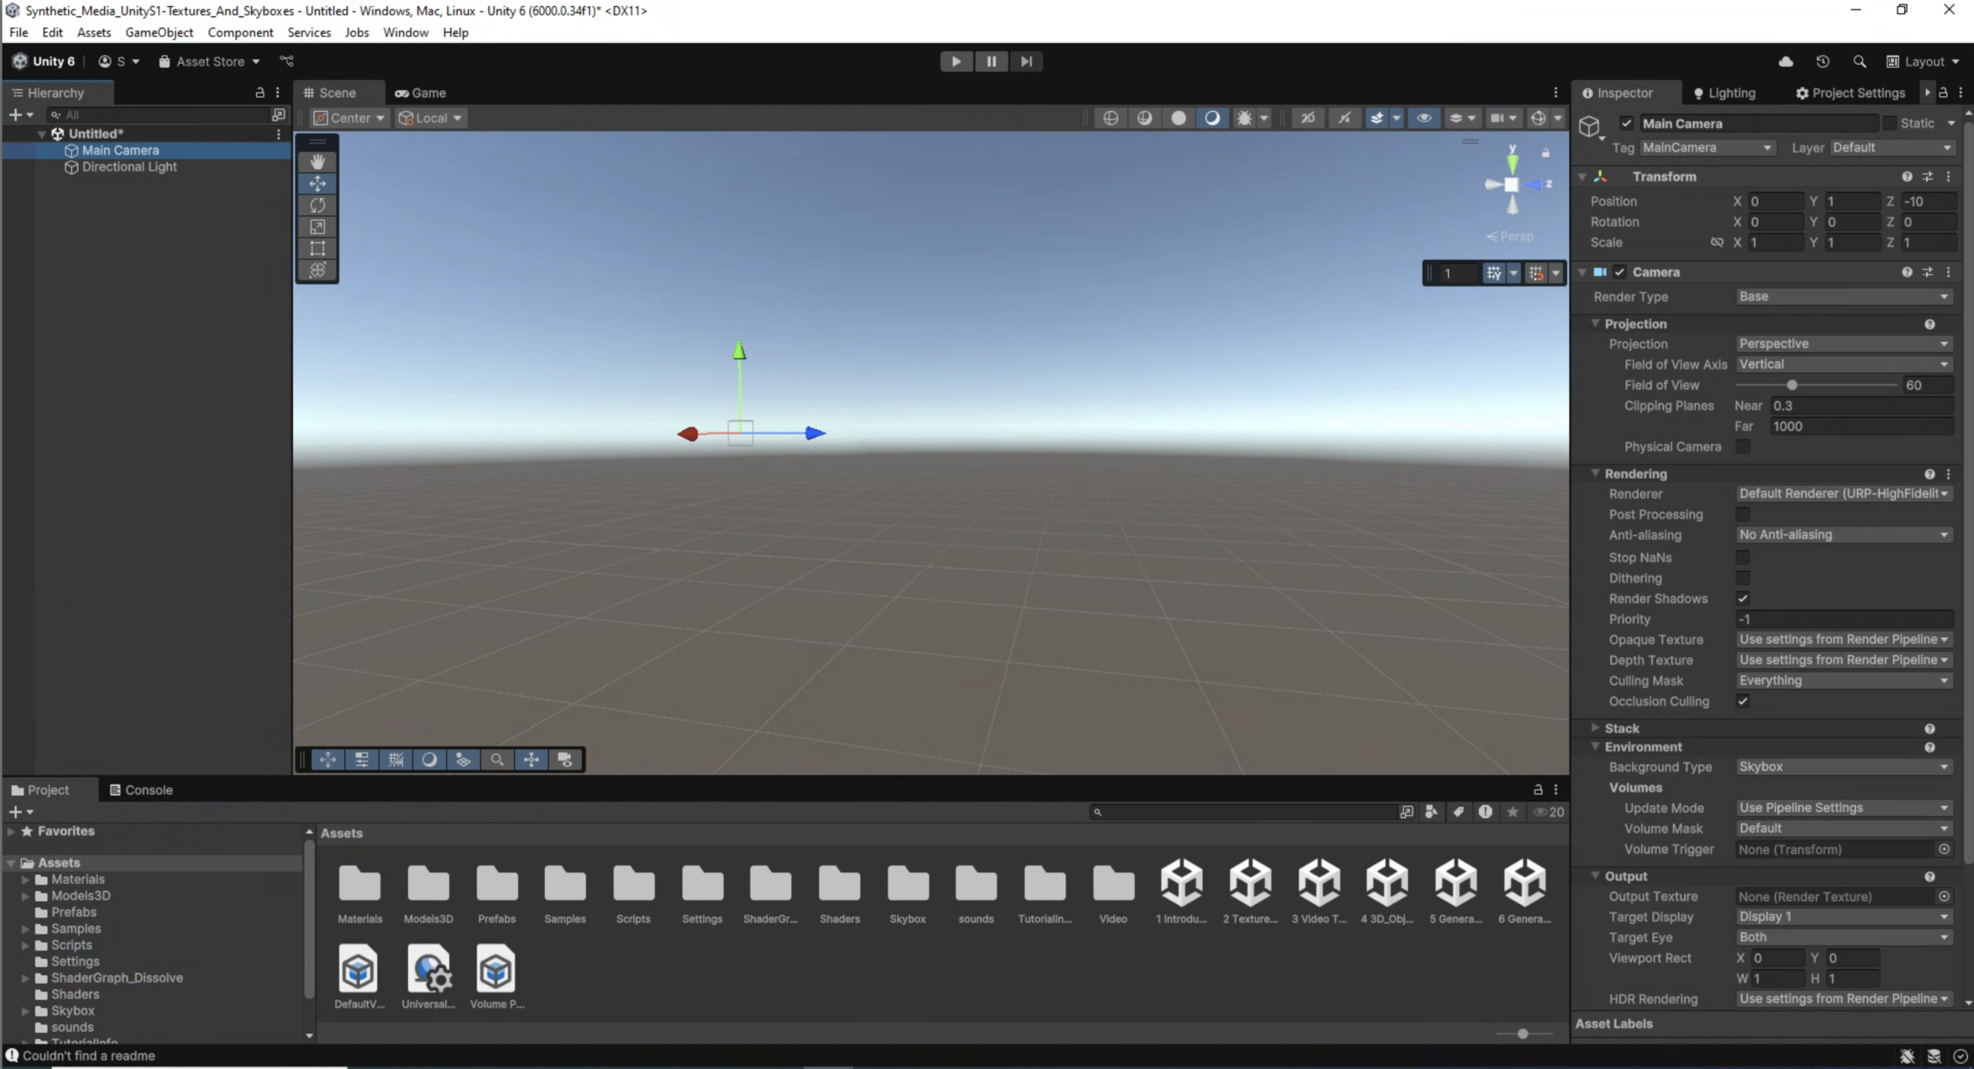Open the GameObject menu

159,32
